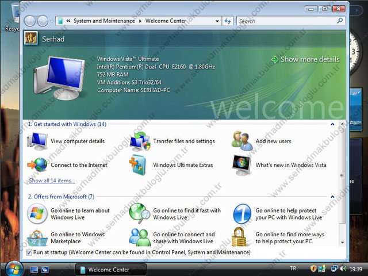Collapse the Get started with Windows section
The width and height of the screenshot is (368, 276).
[332, 124]
